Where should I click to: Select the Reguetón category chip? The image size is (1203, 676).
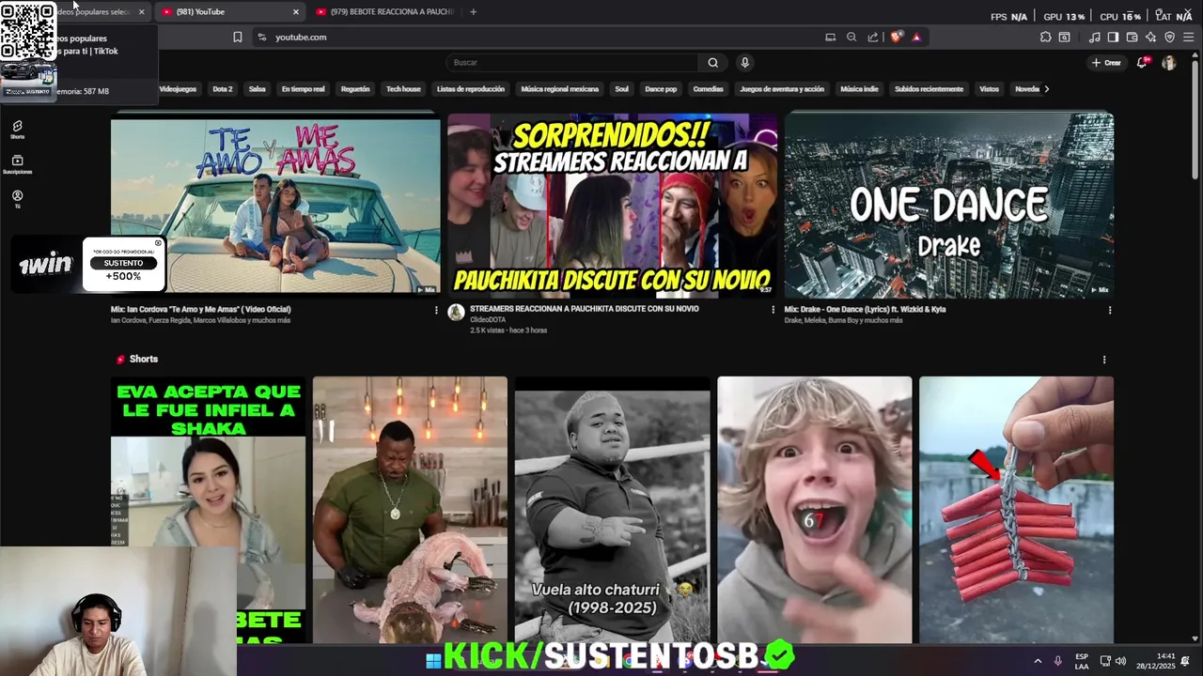355,89
